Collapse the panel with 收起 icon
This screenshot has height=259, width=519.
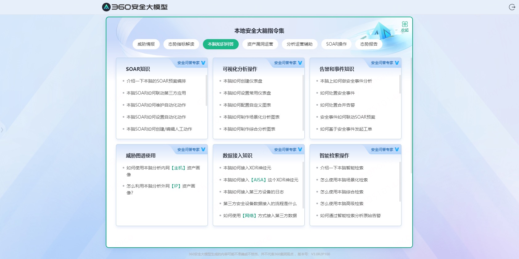(x=405, y=26)
